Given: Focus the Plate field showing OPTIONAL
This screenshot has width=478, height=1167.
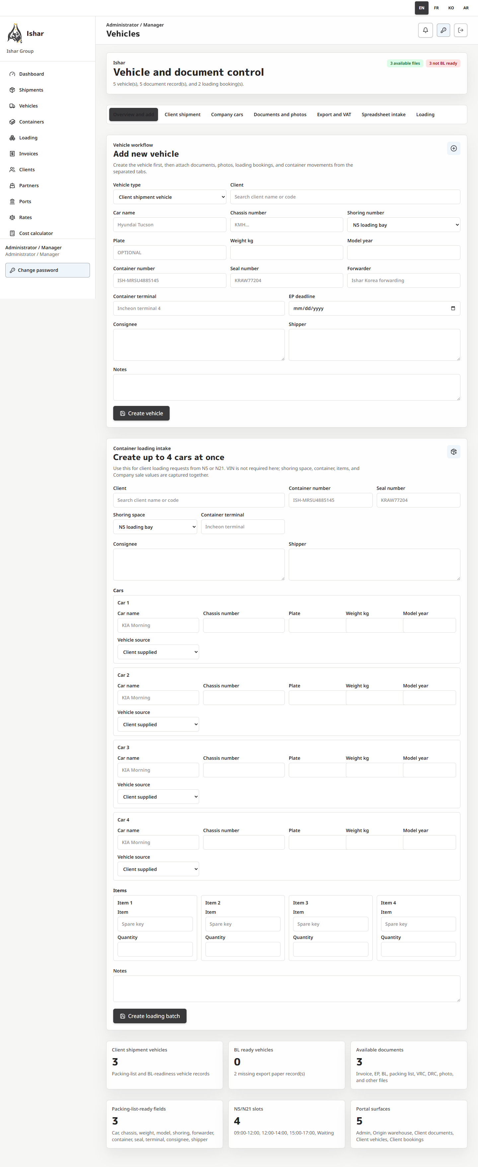Looking at the screenshot, I should point(169,252).
